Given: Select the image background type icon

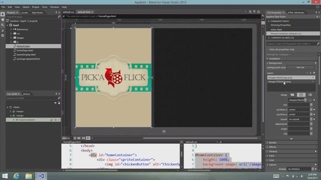Looking at the screenshot, I should pos(301,94).
